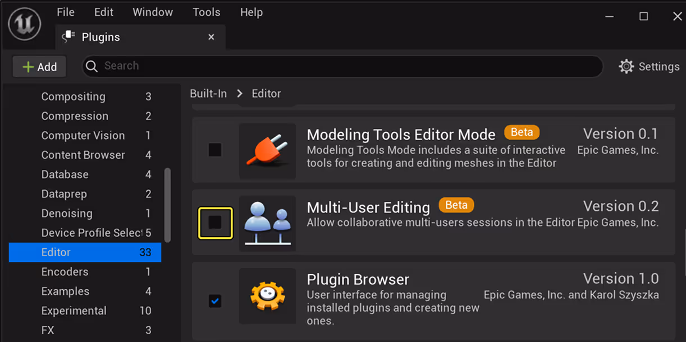Maximize the Unreal Editor window

tap(644, 16)
